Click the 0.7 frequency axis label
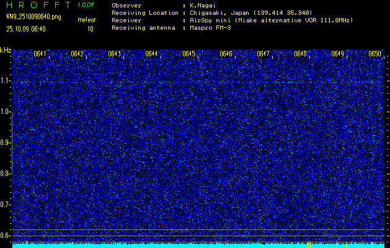 (x=6, y=205)
